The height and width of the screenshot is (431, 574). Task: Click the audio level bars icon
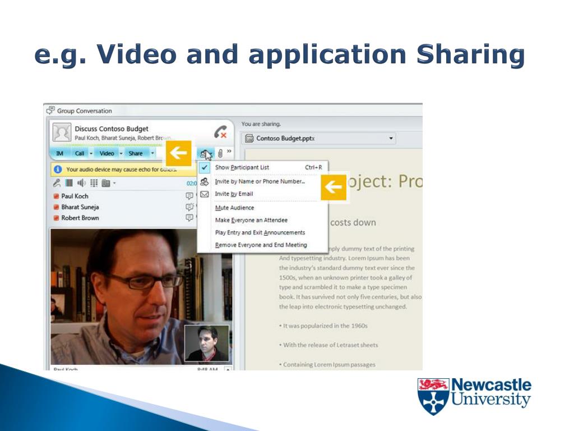click(69, 183)
